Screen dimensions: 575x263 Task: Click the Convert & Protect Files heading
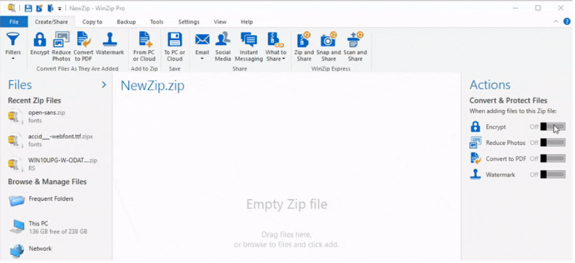click(508, 101)
